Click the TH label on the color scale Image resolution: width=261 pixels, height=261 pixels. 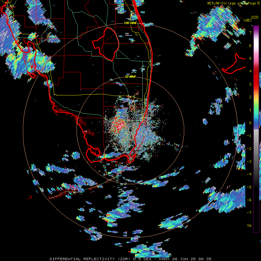pos(249,226)
